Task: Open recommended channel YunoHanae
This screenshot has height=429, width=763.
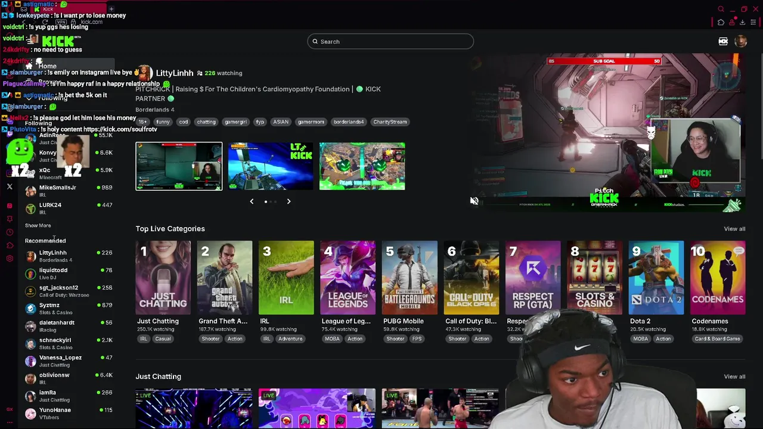Action: [x=69, y=413]
